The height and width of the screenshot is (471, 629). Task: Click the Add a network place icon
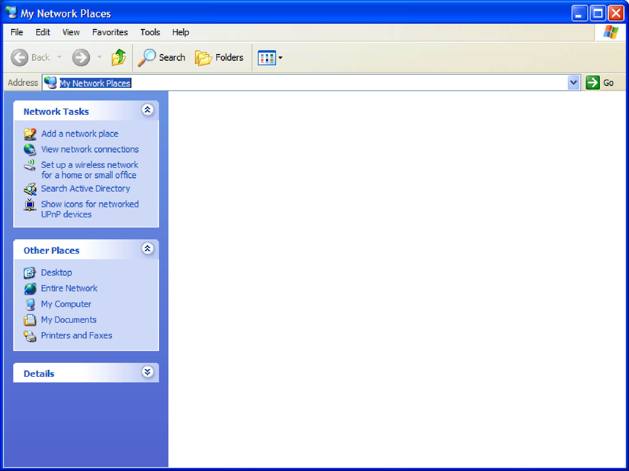(30, 134)
